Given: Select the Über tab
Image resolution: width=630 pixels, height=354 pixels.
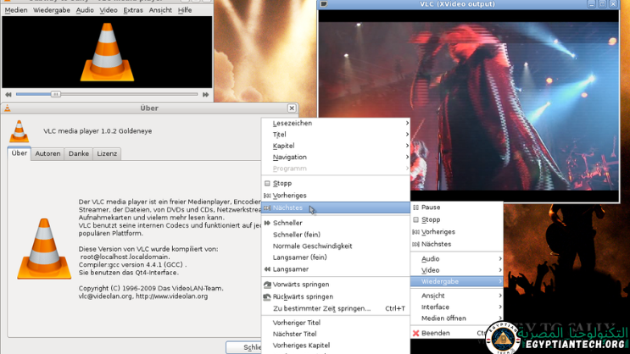Looking at the screenshot, I should [x=20, y=153].
